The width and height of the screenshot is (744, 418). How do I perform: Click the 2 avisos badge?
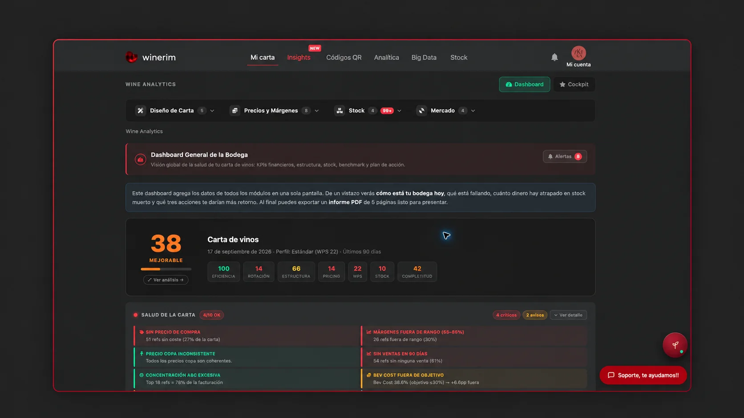click(535, 315)
